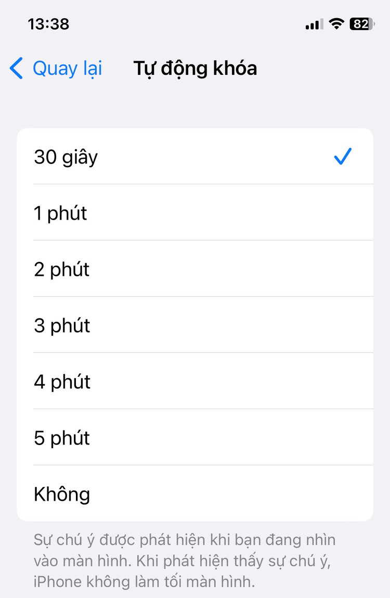Tap footnote line starting 'Sự chú ý được'
Viewport: 390px width, 598px height.
(x=185, y=540)
